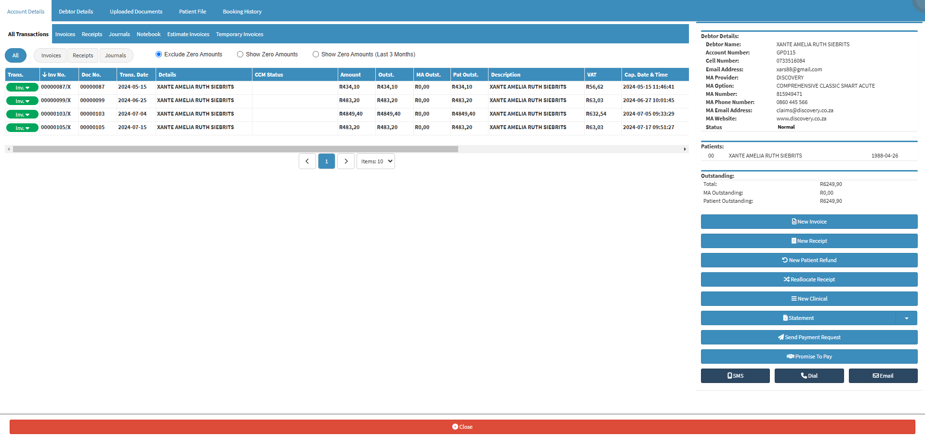
Task: Start a New Patient Refund
Action: pos(809,260)
